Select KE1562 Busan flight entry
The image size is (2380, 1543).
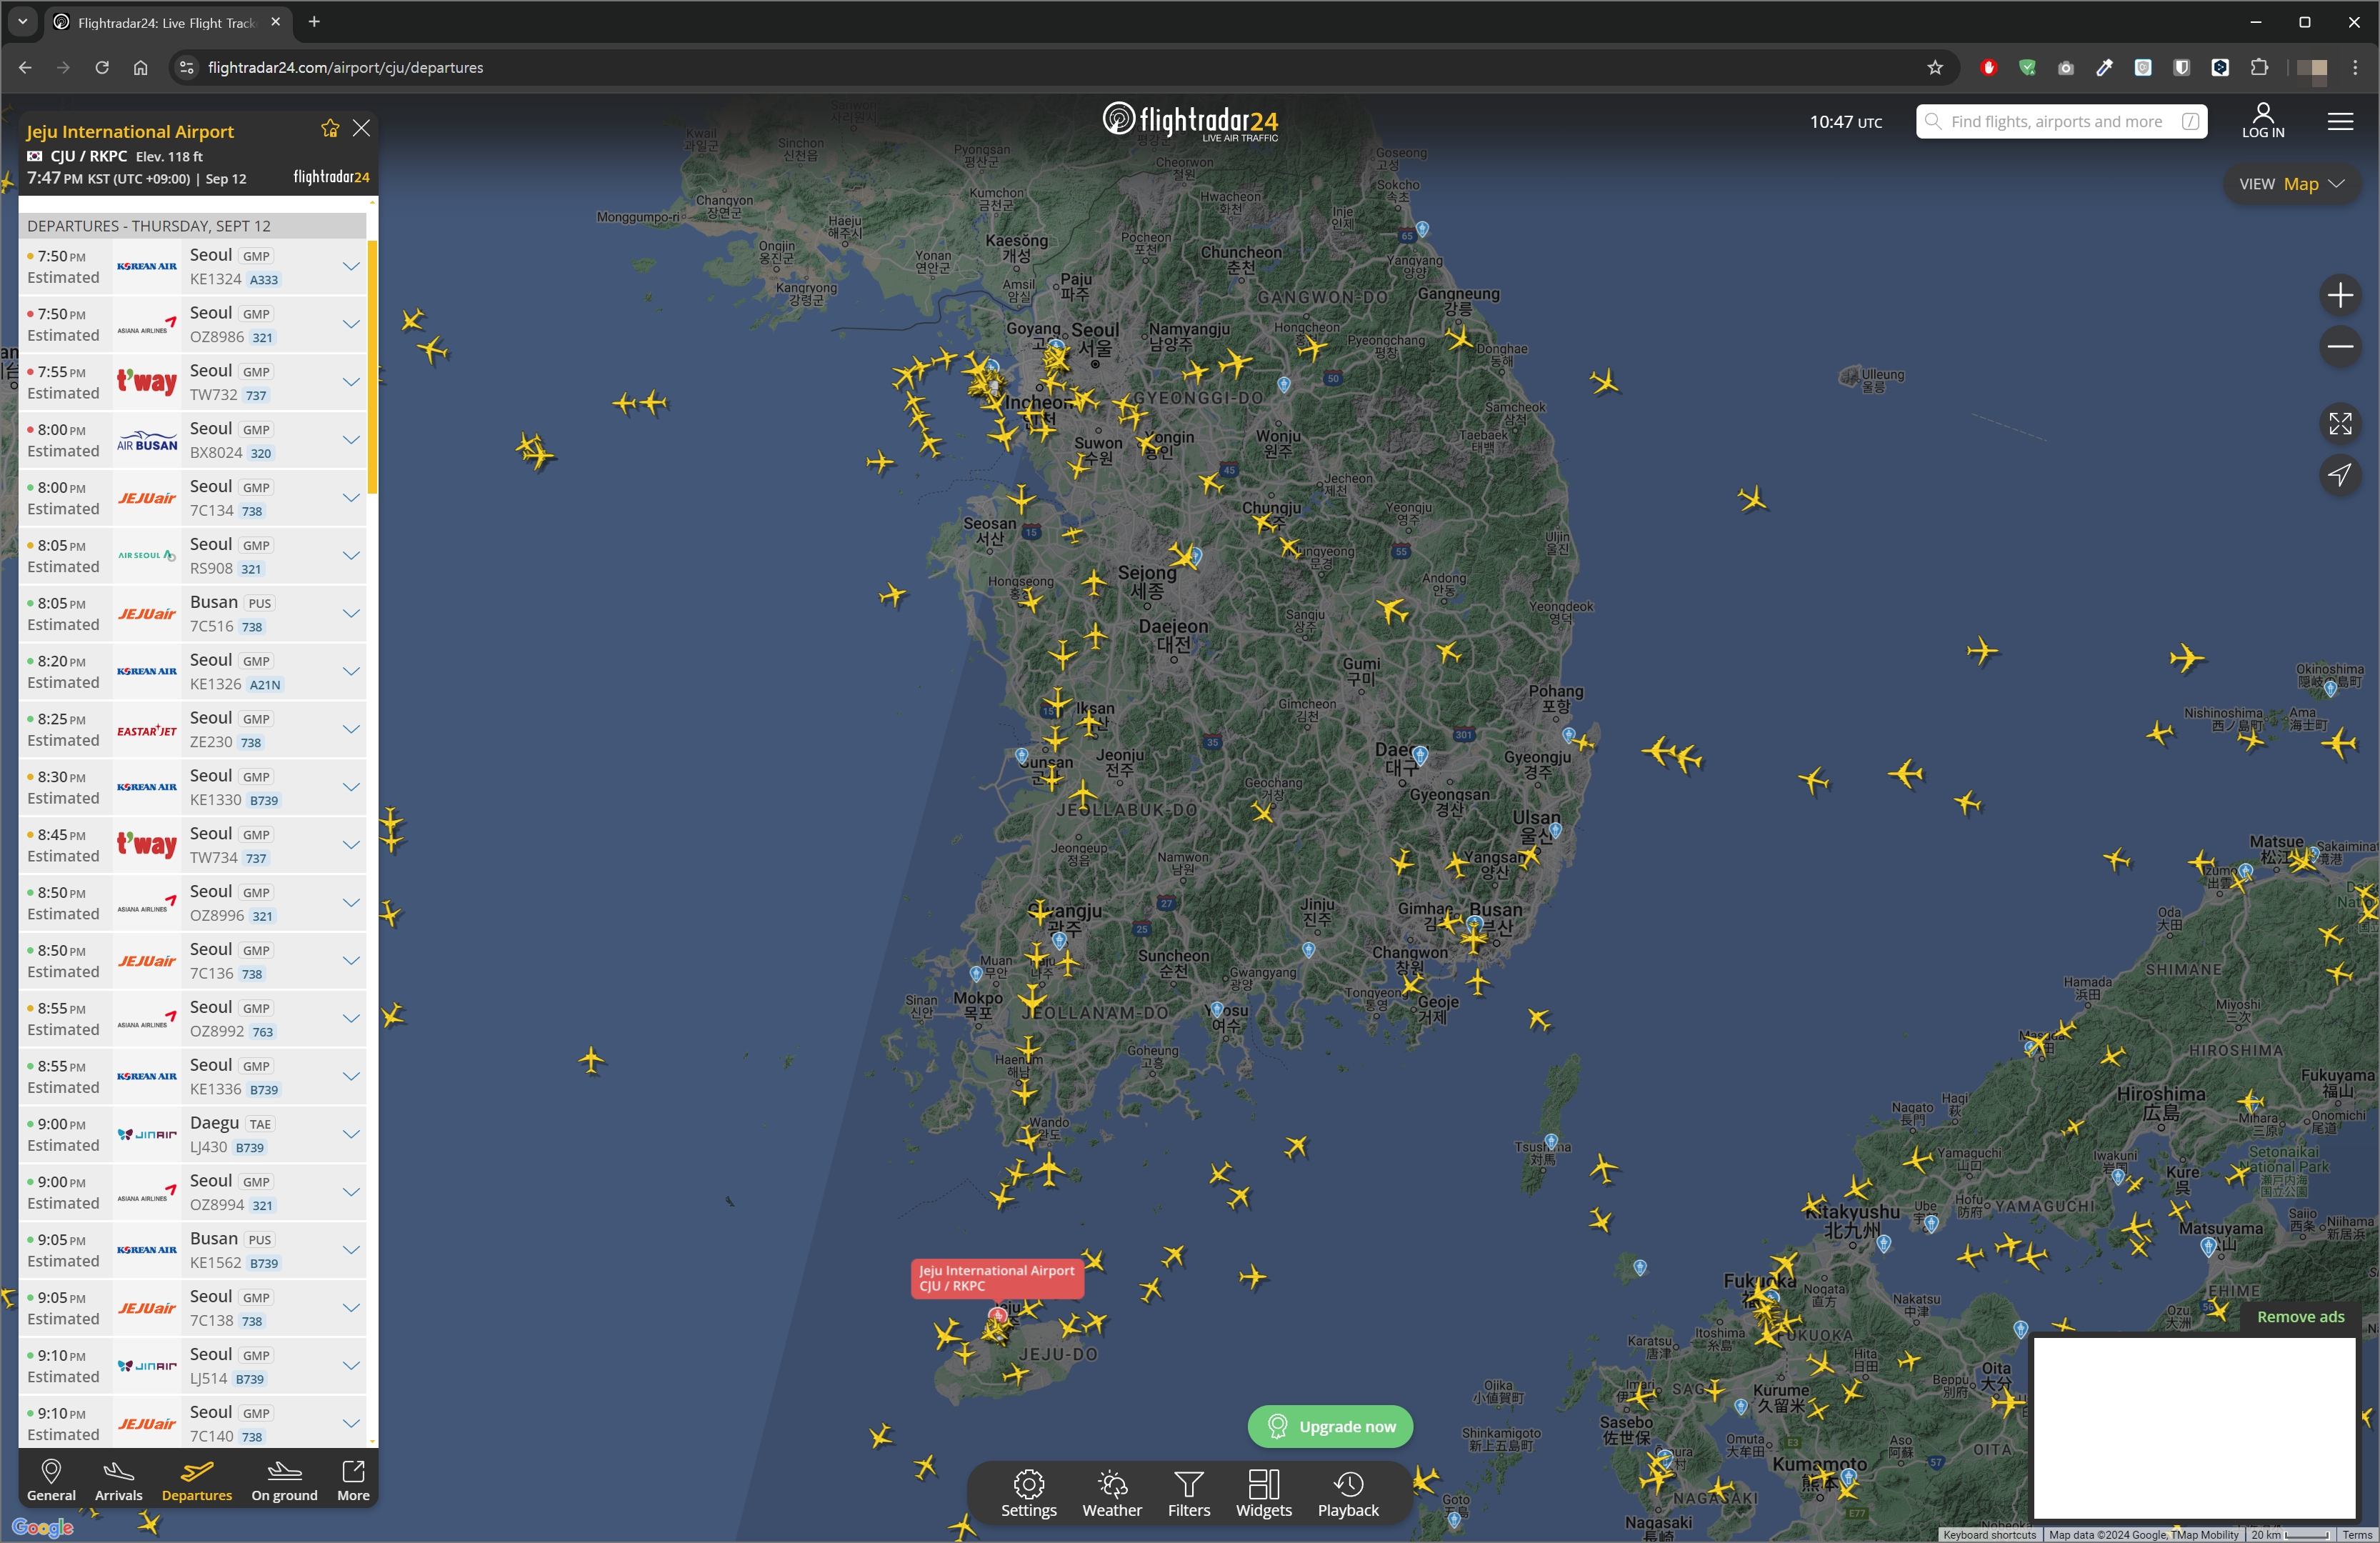pos(192,1250)
